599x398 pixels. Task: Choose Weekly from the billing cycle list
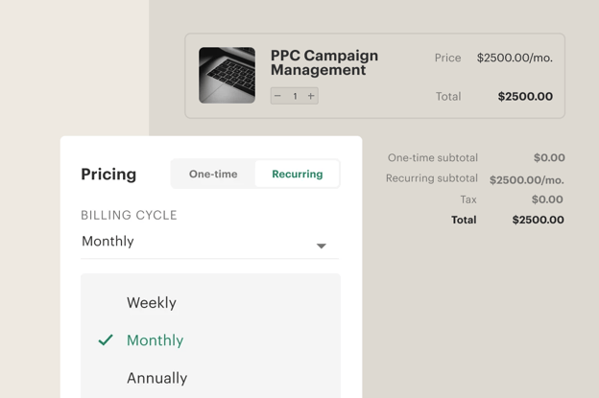(152, 303)
